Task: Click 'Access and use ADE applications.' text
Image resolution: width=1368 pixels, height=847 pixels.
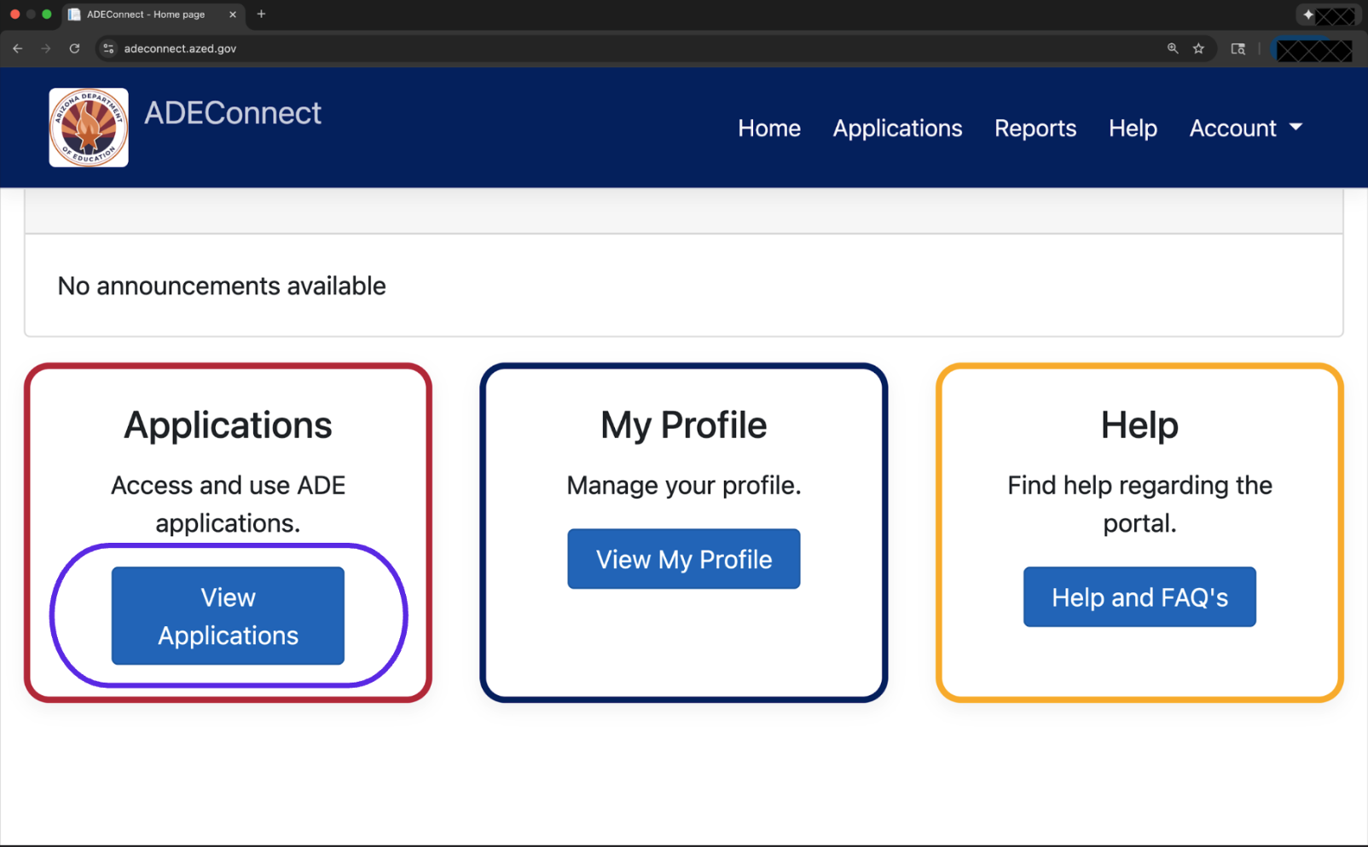Action: (x=228, y=504)
